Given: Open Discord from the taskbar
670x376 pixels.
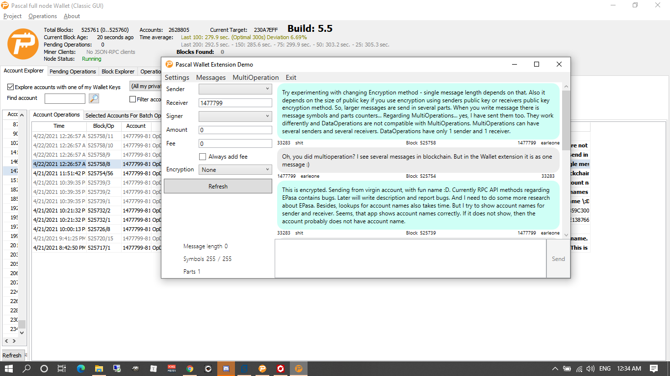Looking at the screenshot, I should pyautogui.click(x=226, y=369).
